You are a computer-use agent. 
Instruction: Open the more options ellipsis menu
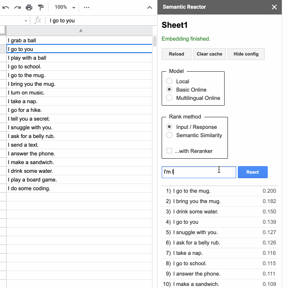tap(86, 7)
